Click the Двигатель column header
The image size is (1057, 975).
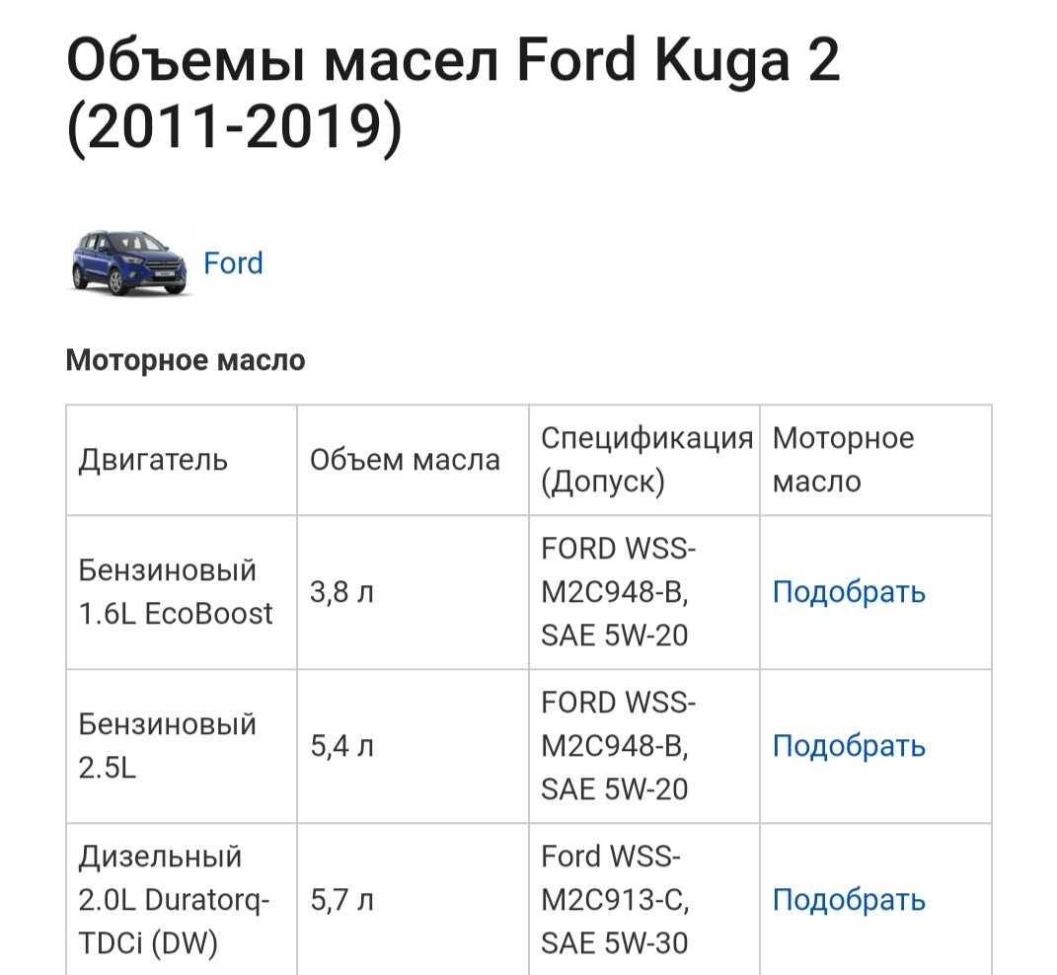coord(154,460)
